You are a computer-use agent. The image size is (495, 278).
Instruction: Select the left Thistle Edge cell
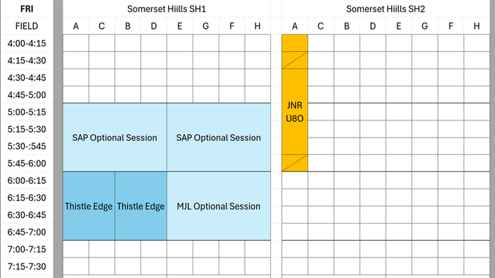pos(89,206)
